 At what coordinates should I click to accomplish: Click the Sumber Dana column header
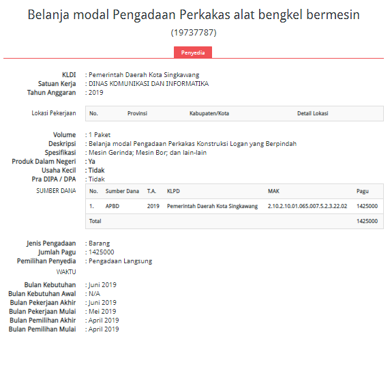point(122,191)
